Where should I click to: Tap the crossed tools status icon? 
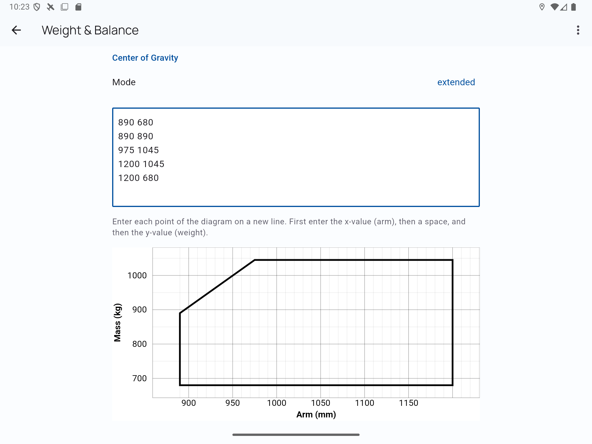coord(51,7)
